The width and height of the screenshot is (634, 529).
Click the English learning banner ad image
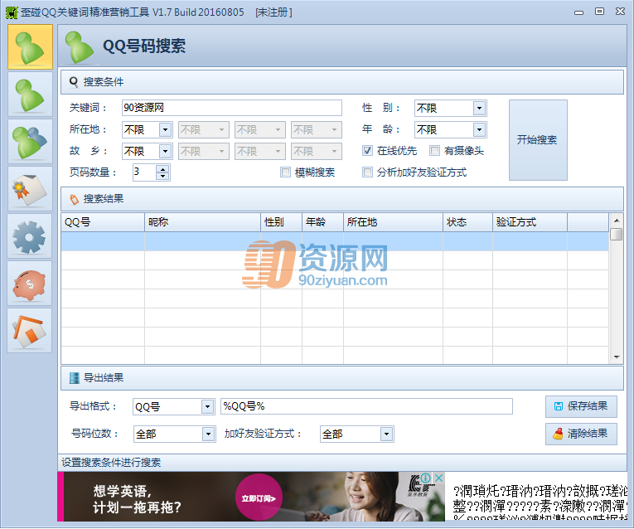click(250, 497)
